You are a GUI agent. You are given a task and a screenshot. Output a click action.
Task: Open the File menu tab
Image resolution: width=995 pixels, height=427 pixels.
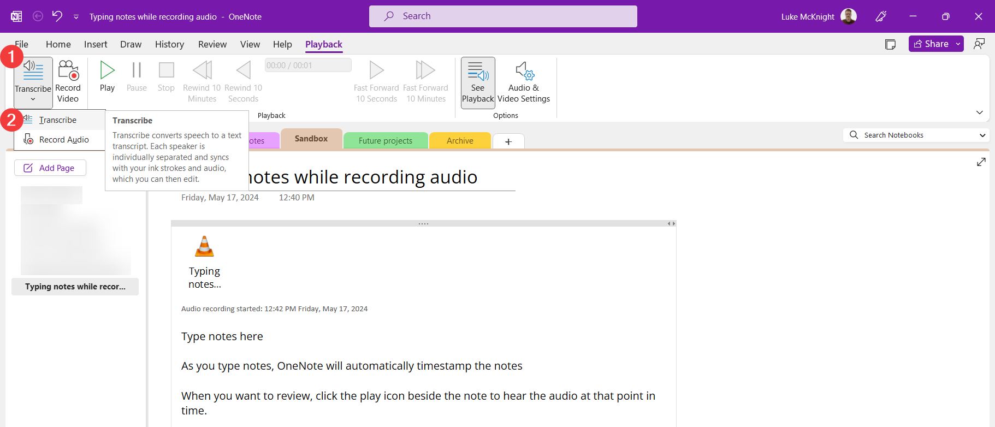(x=22, y=44)
